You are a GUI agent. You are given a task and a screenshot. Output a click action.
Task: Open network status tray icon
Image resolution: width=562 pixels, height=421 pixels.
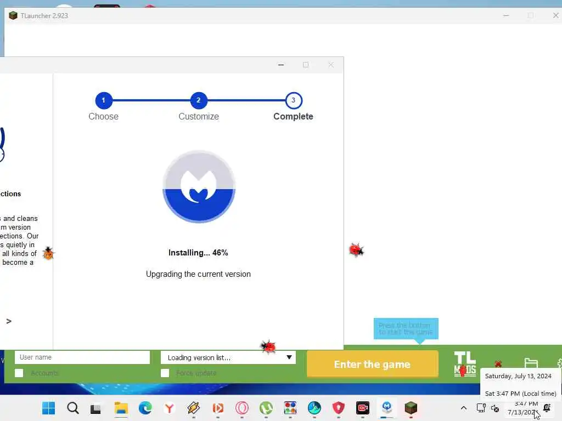pos(481,408)
